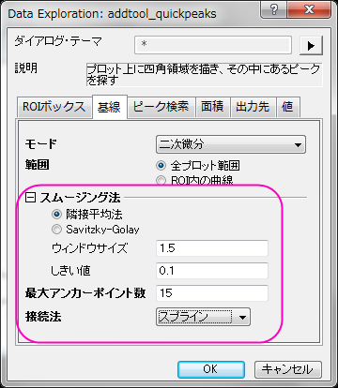This screenshot has width=338, height=388.
Task: Open the モード dropdown showing 二次微分
Action: coord(231,144)
